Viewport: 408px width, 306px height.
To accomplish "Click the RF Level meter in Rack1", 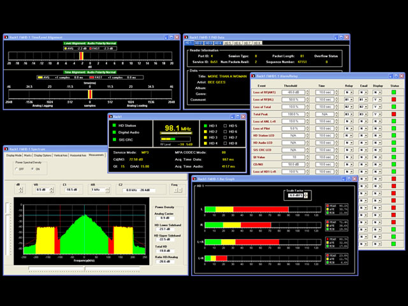I will point(175,139).
